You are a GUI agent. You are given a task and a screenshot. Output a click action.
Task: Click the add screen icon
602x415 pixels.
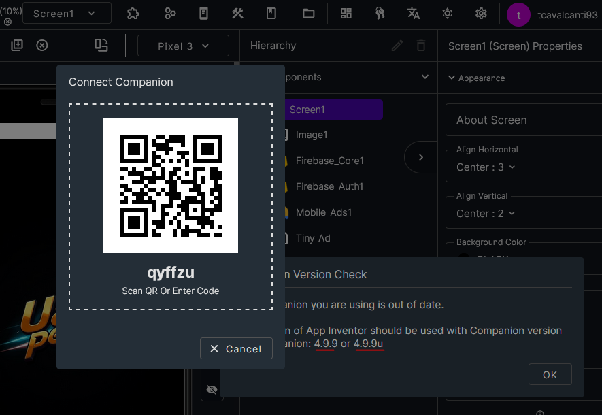pos(17,46)
